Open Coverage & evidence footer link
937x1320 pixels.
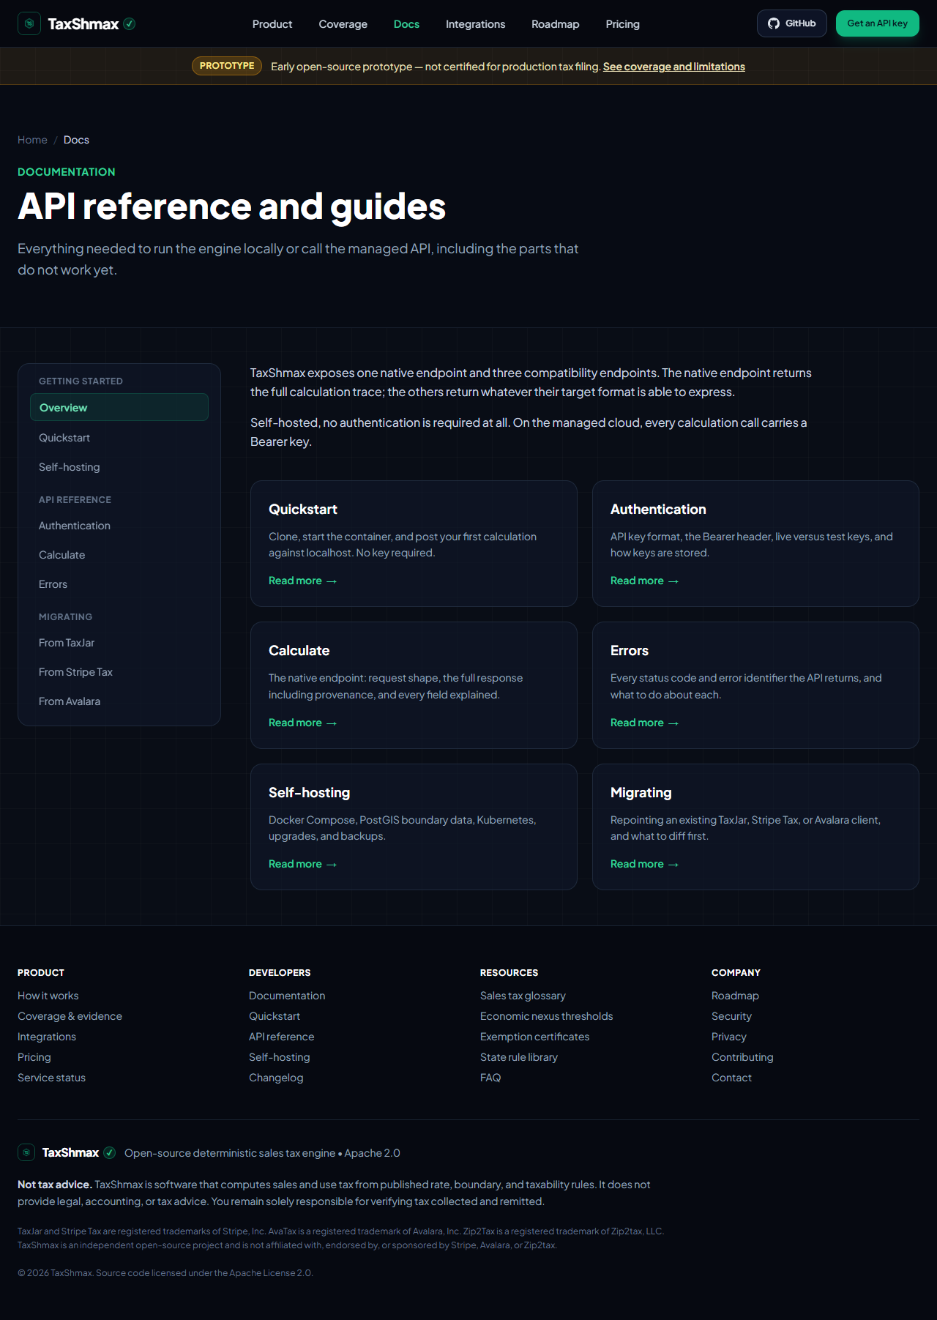point(70,1016)
